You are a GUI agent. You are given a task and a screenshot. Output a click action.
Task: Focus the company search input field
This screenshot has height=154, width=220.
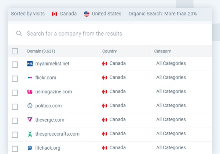pos(110,34)
